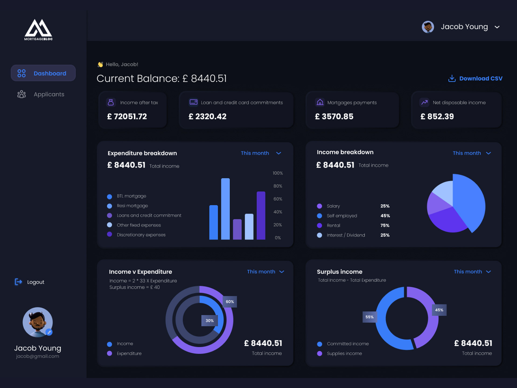
Task: Expand Jacob Young account menu chevron
Action: [497, 27]
